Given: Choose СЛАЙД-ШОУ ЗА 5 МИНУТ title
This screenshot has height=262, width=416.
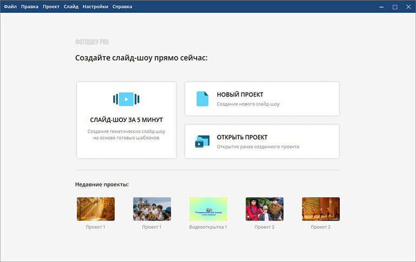Looking at the screenshot, I should 126,120.
